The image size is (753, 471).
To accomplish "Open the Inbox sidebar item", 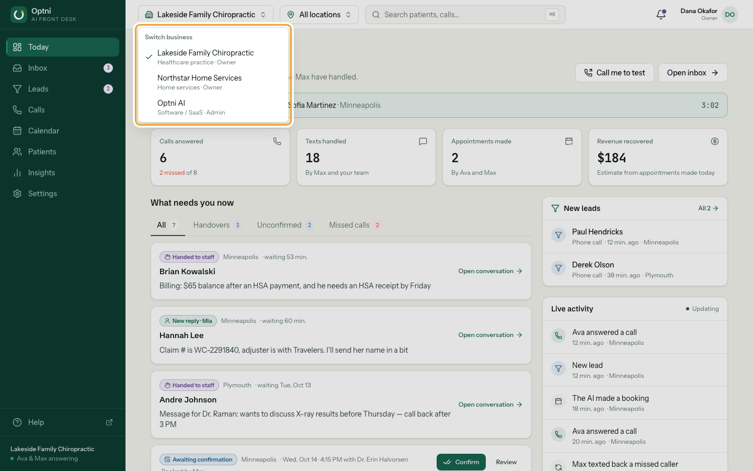I will (x=63, y=68).
